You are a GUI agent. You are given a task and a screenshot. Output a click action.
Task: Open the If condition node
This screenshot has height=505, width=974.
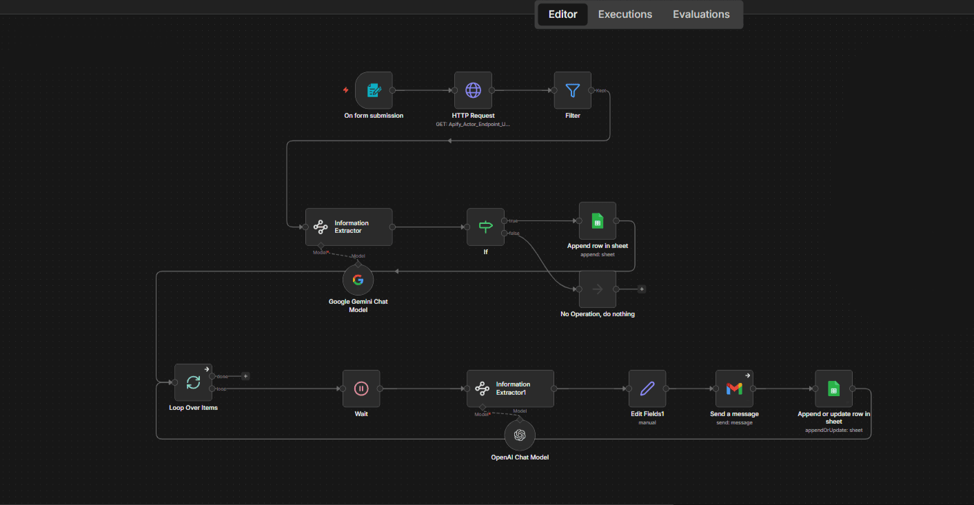485,227
